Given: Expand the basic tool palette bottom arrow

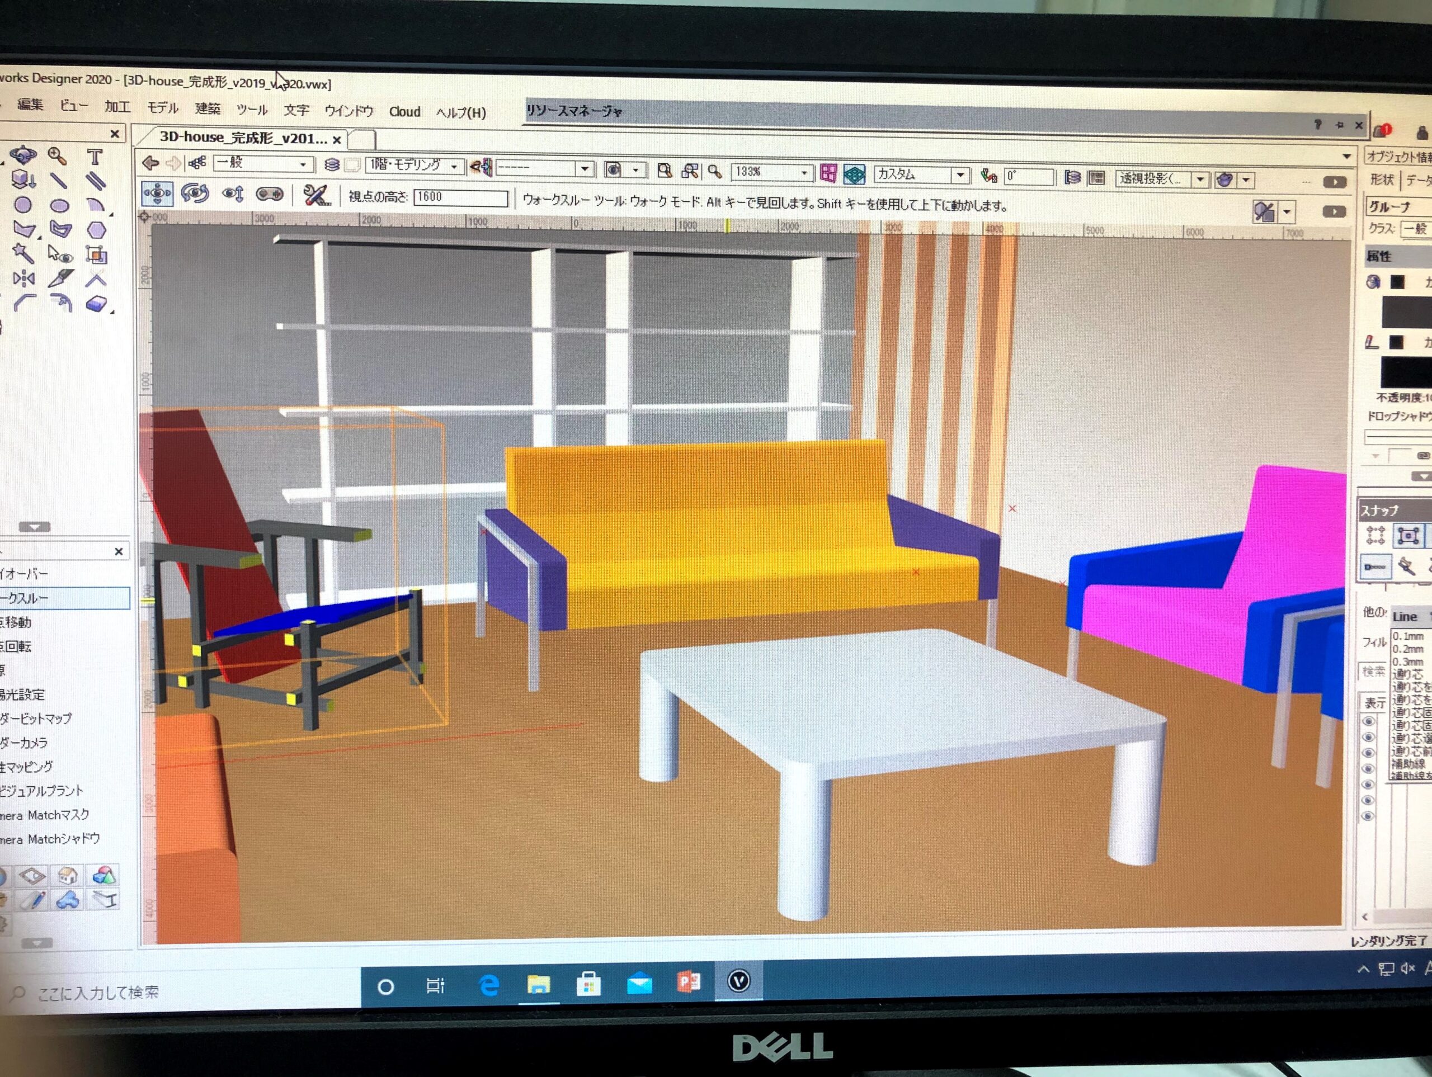Looking at the screenshot, I should click(34, 527).
